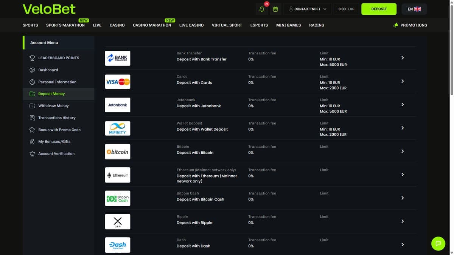Viewport: 454px width, 255px height.
Task: Select the Bank Transfer logo
Action: click(118, 58)
